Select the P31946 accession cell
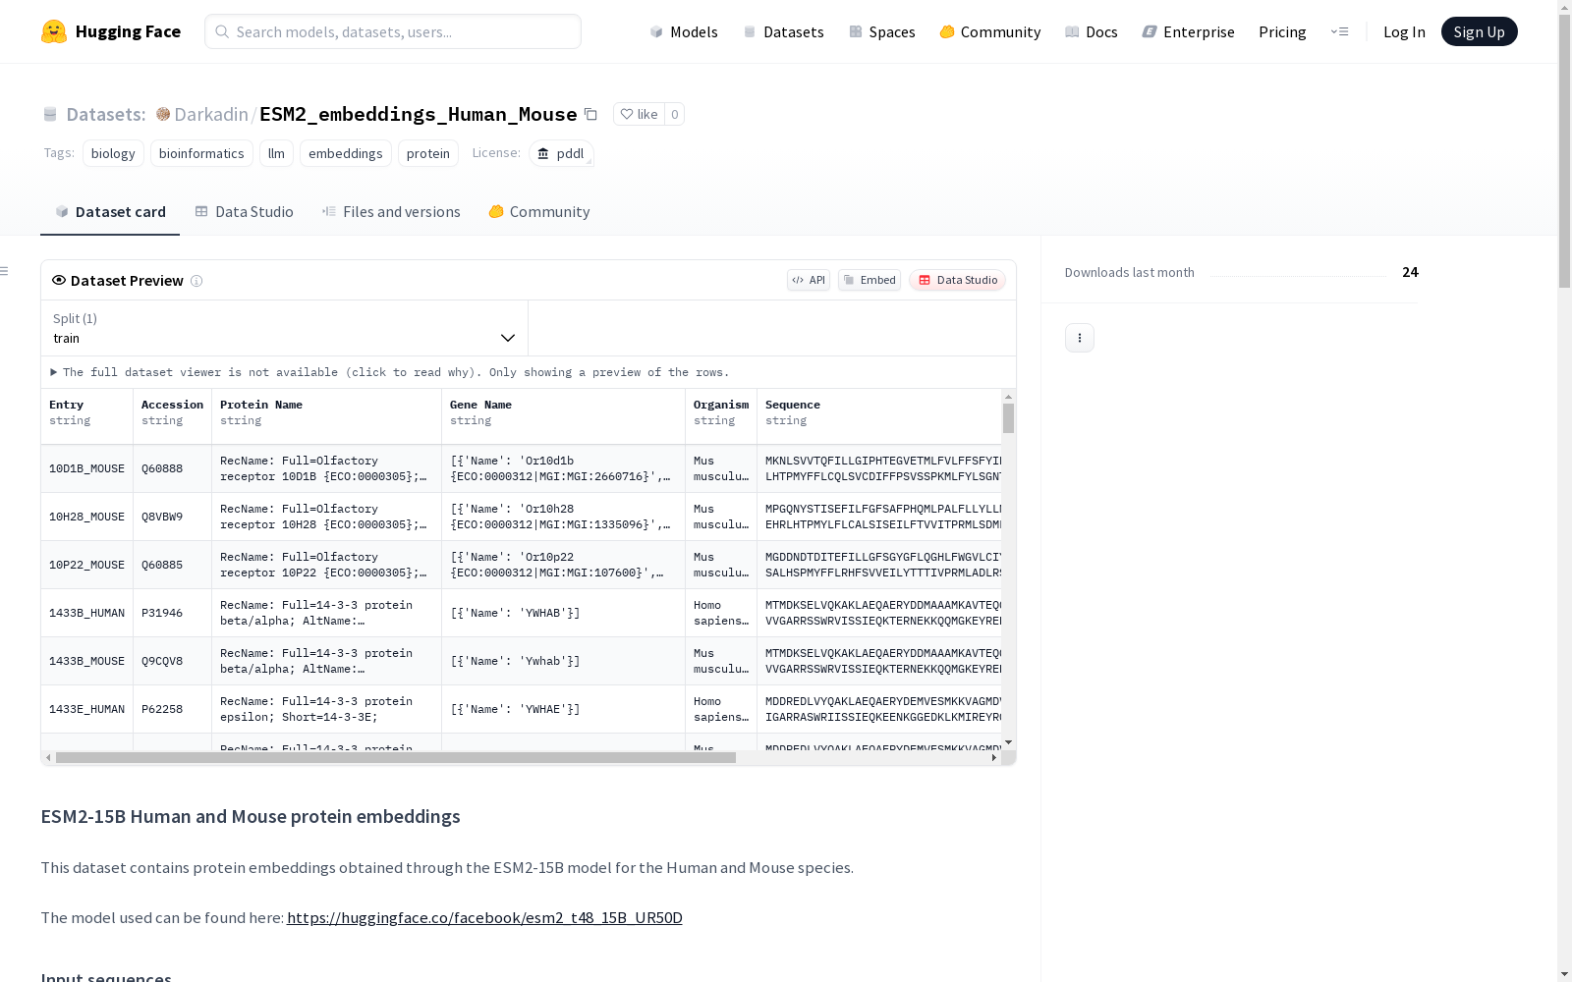1572x982 pixels. click(x=172, y=614)
